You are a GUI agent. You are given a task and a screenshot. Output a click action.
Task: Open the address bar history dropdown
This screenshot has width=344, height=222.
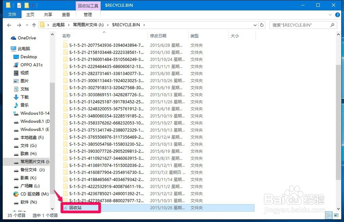point(255,25)
